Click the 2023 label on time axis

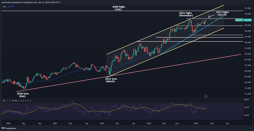(x=149, y=123)
